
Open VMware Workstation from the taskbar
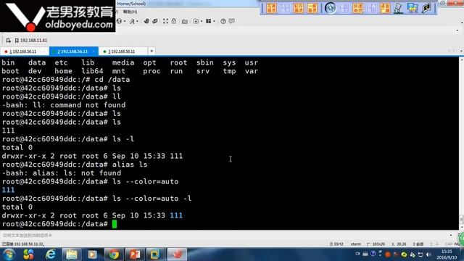[155, 254]
